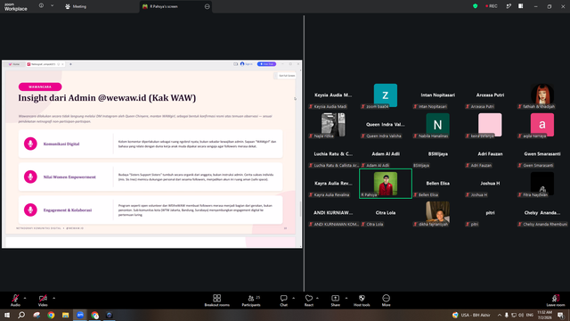Viewport: 570px width, 321px height.
Task: Click Arceasa Putri participant name
Action: (x=490, y=95)
